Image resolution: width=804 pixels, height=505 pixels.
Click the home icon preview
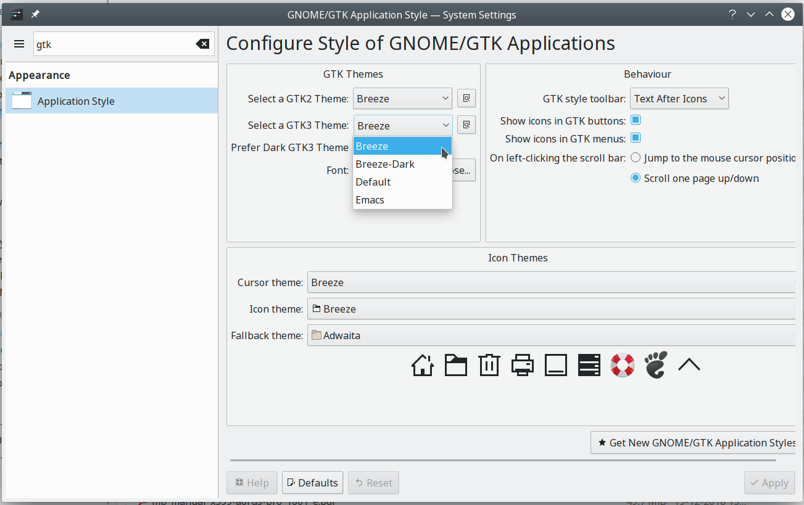point(423,365)
